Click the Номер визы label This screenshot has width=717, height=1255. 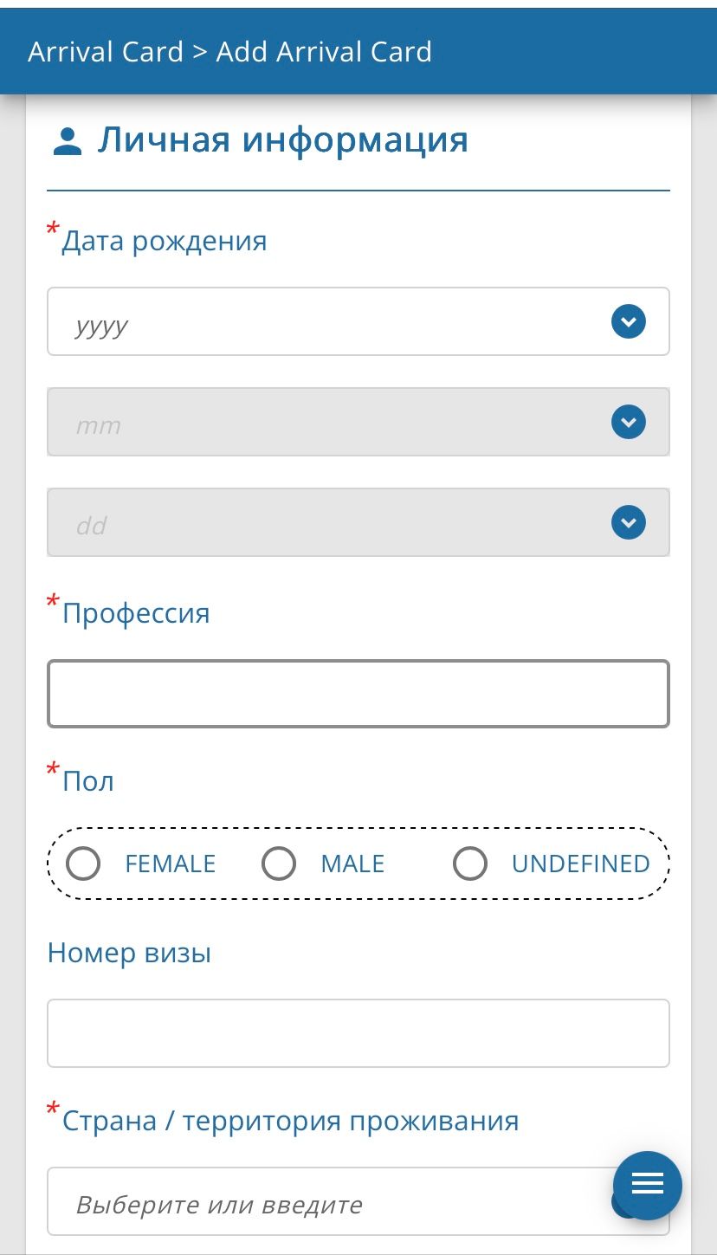[130, 954]
